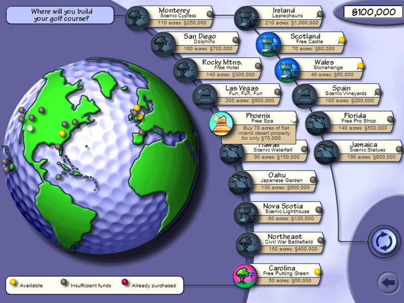Select the Spain mesa icon

click(x=305, y=96)
